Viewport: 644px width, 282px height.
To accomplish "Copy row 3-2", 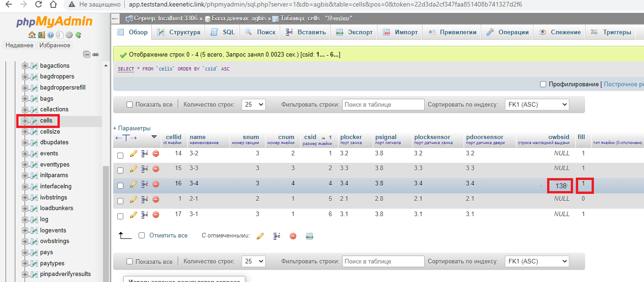I will [x=145, y=154].
